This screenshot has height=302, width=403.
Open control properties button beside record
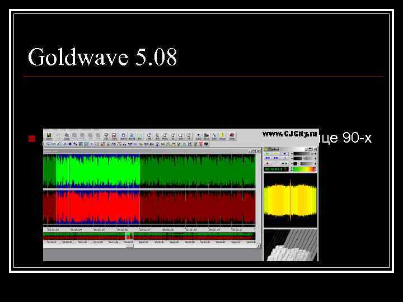pos(284,163)
